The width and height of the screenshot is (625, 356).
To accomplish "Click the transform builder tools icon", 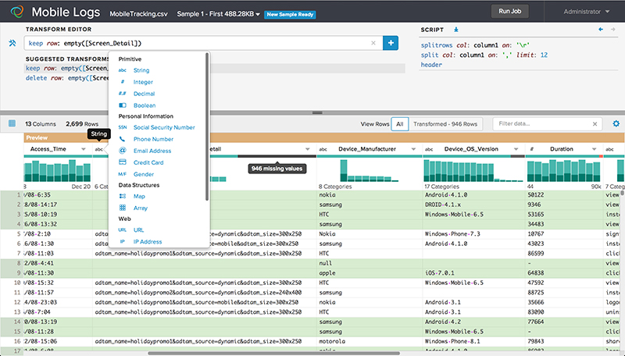I will (12, 43).
